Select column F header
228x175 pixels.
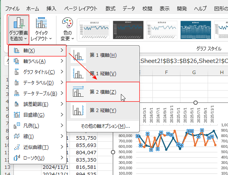[166, 72]
